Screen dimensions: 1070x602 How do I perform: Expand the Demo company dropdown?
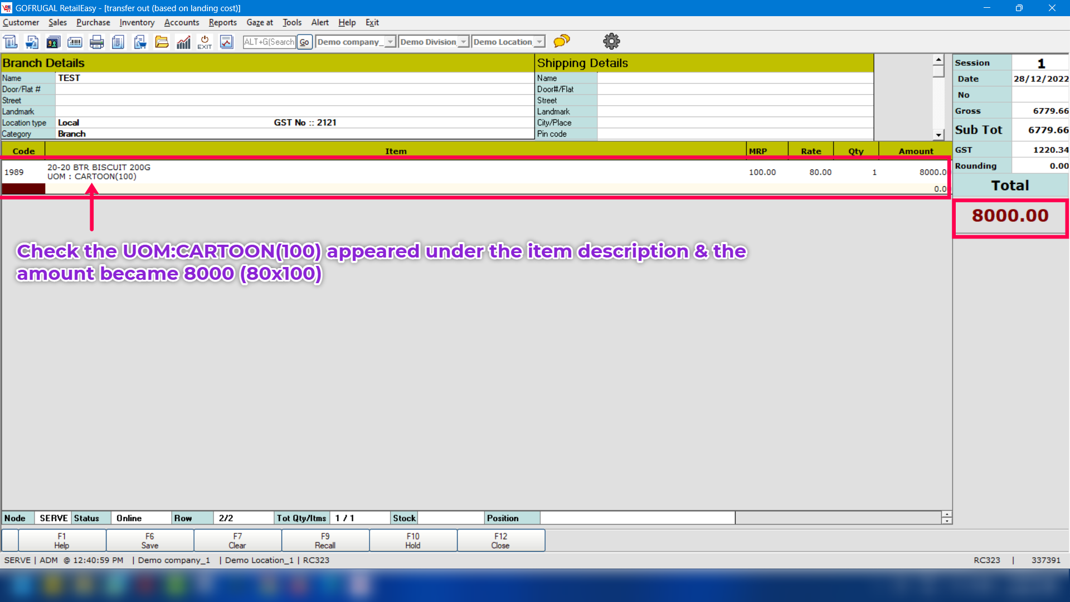(390, 42)
